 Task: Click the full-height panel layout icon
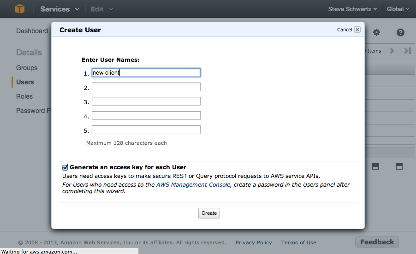pyautogui.click(x=399, y=166)
